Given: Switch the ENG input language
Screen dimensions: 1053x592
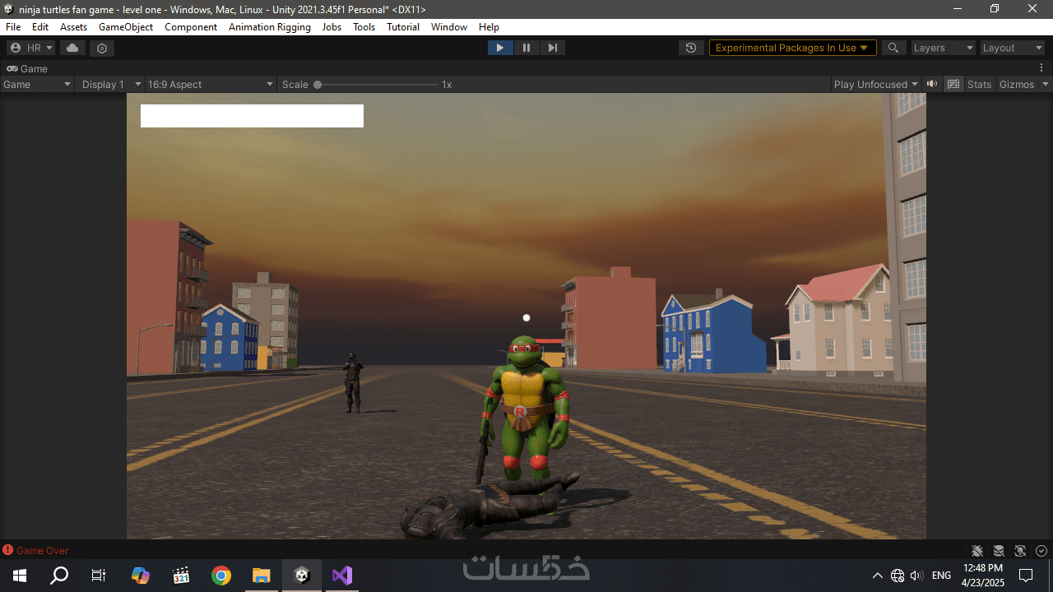Looking at the screenshot, I should point(942,576).
